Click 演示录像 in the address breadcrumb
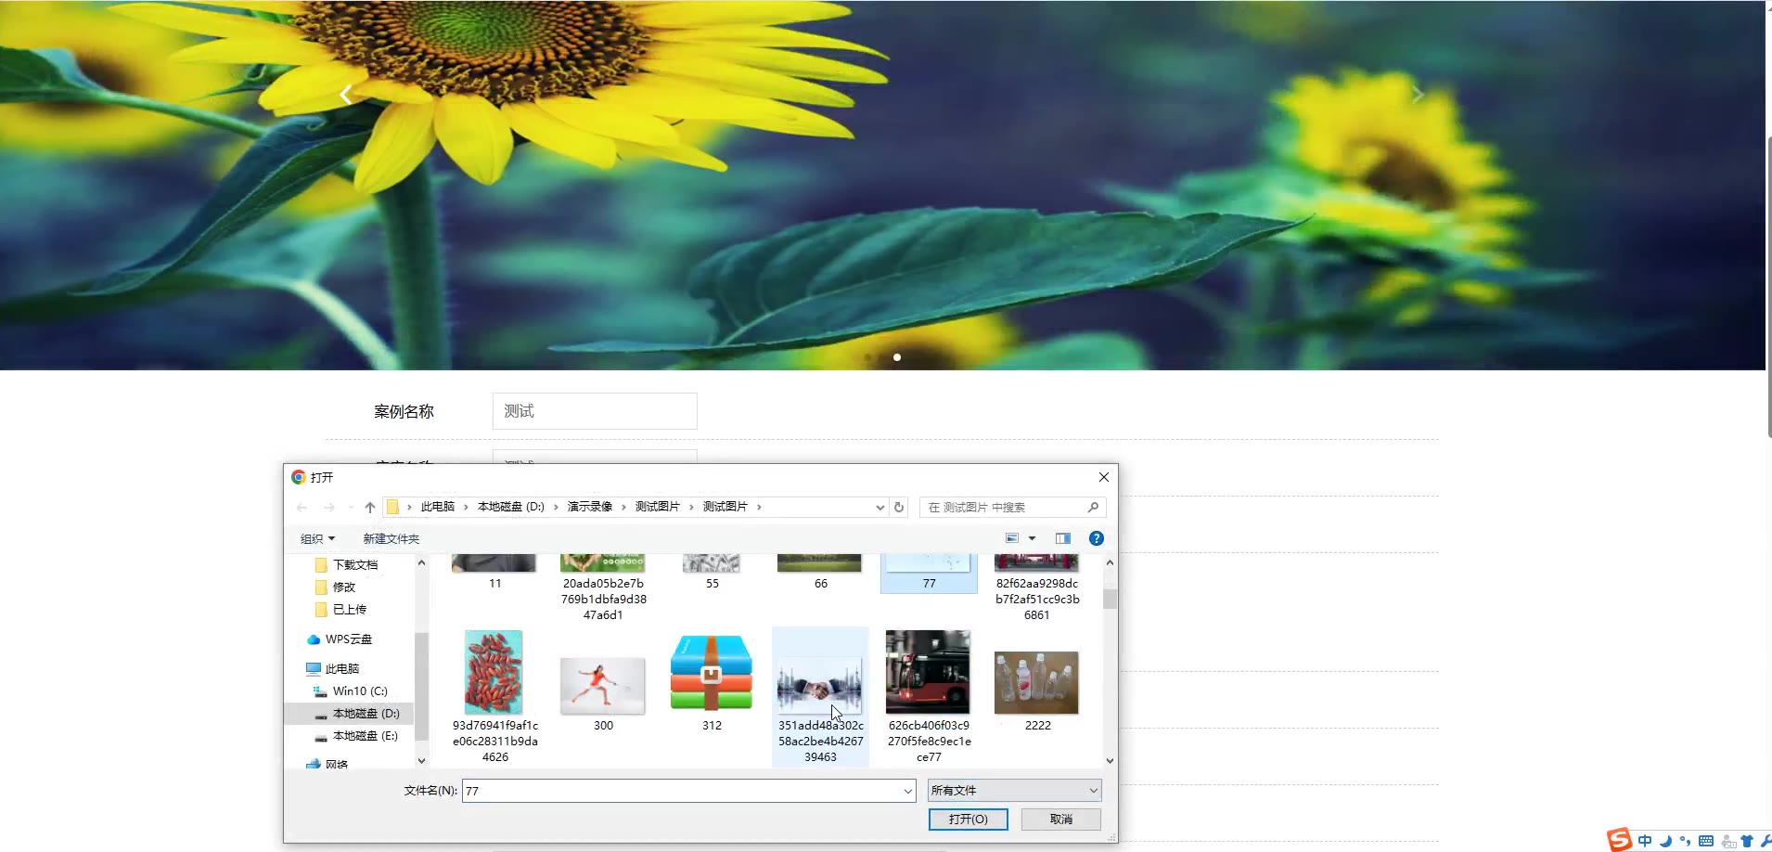1772x852 pixels. 590,507
